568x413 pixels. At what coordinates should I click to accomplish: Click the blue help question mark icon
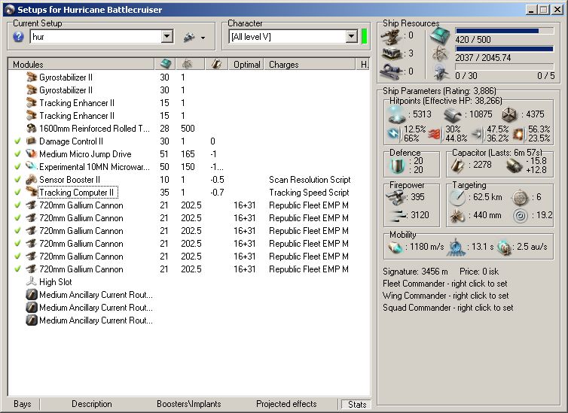[19, 37]
